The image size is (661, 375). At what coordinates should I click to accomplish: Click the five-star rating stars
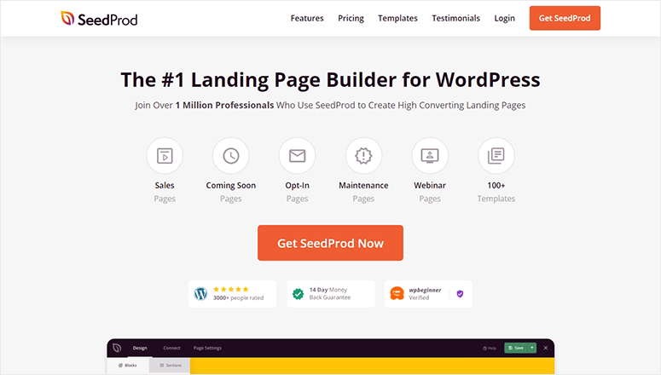coord(230,289)
